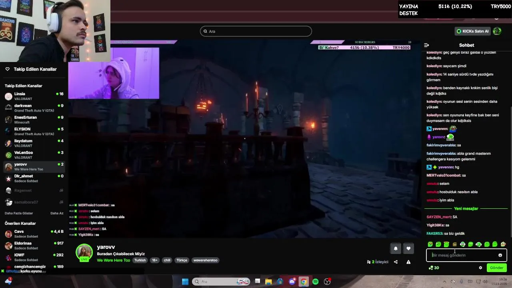
Task: Open Linsia channel in sidebar
Action: (34, 96)
